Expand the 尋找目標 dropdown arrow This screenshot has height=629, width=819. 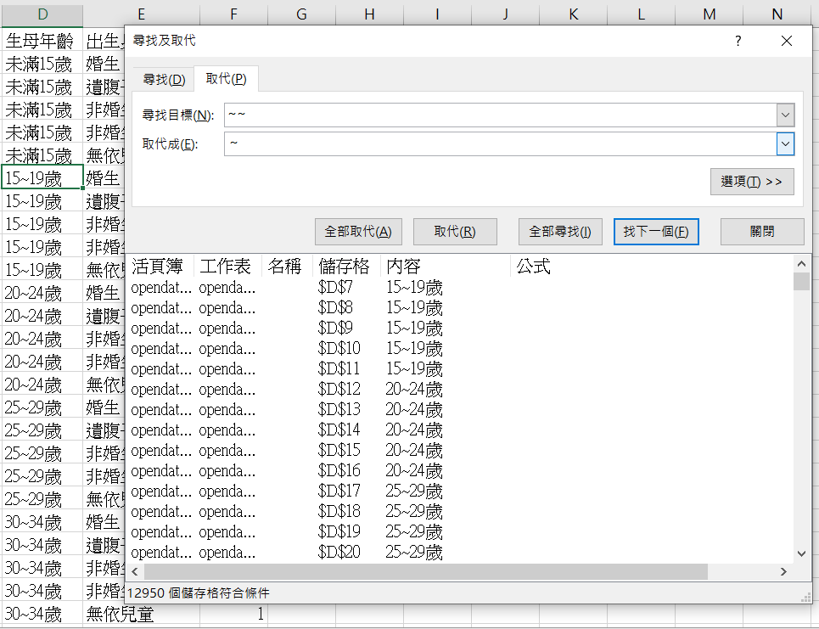coord(785,115)
